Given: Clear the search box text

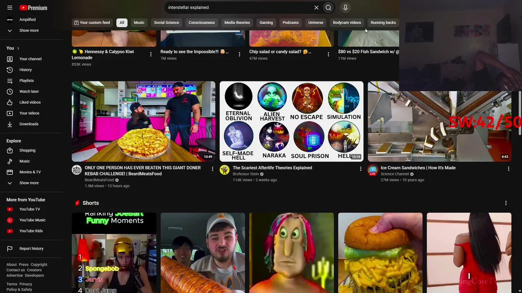Looking at the screenshot, I should pyautogui.click(x=316, y=8).
